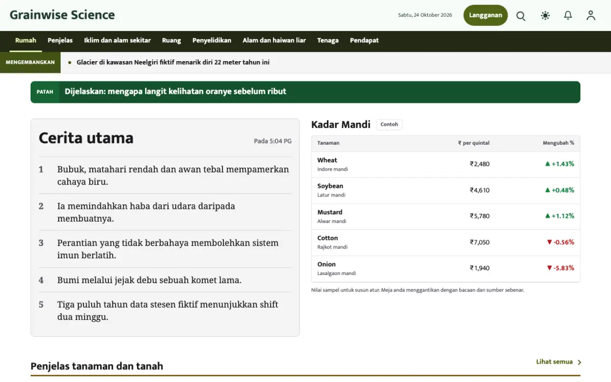Screen dimensions: 611x382
Task: Click the MENGEMBANGKAN ticker label
Action: pyautogui.click(x=30, y=63)
